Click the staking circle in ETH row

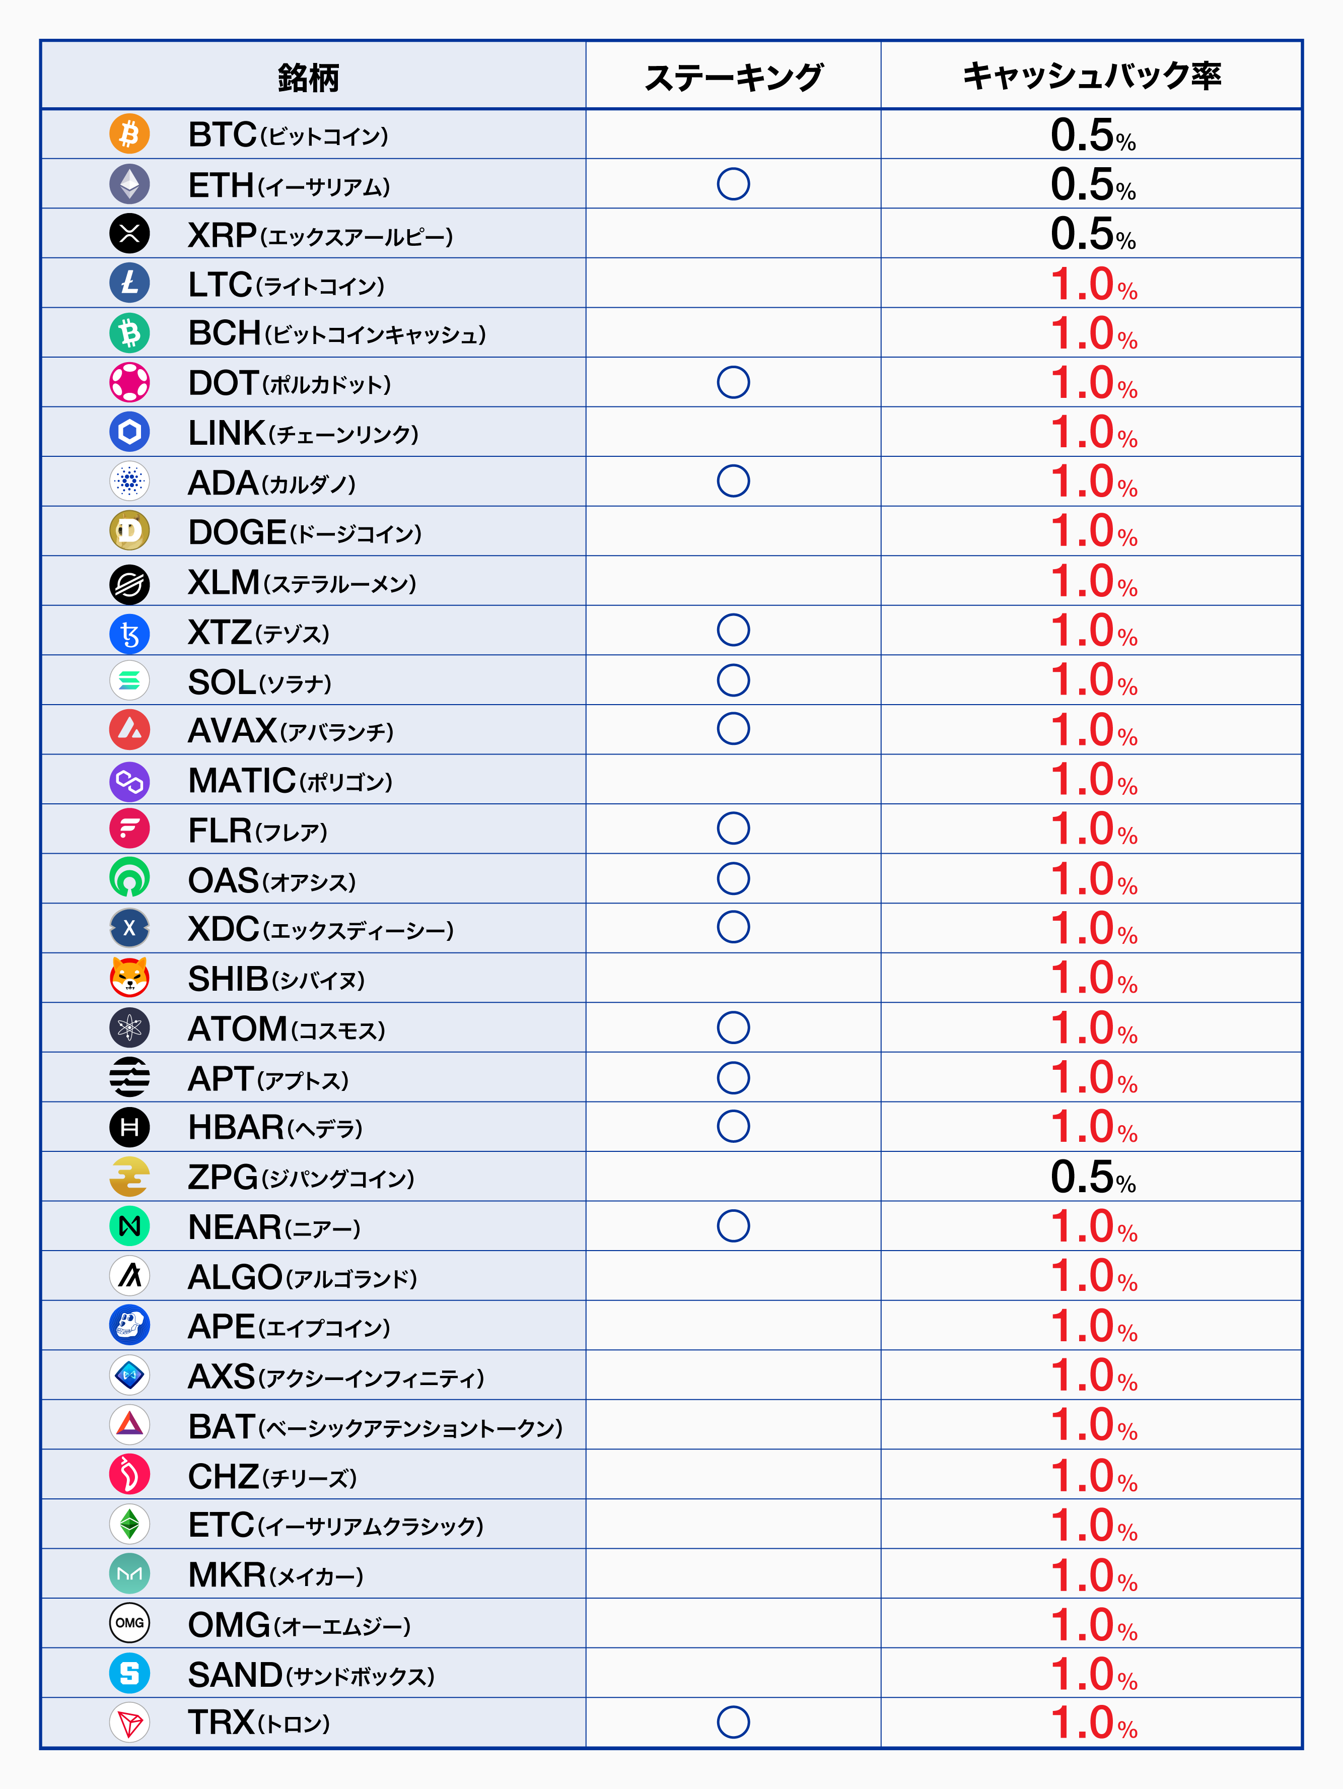tap(733, 184)
